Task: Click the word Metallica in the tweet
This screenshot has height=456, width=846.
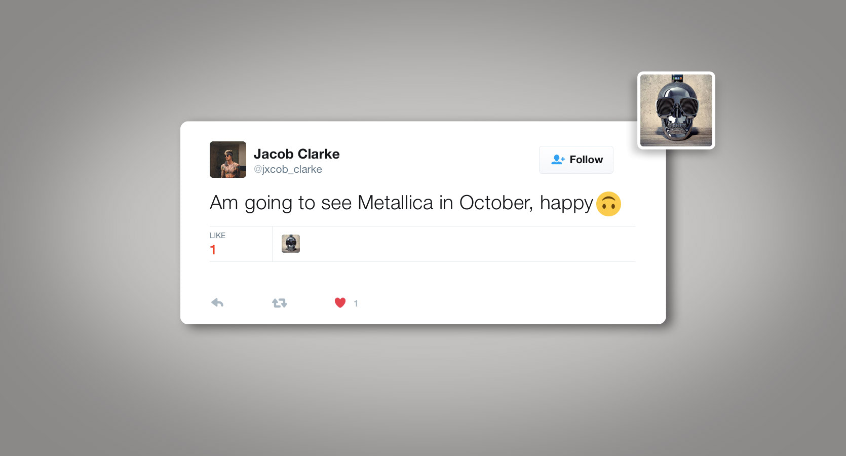Action: 395,203
